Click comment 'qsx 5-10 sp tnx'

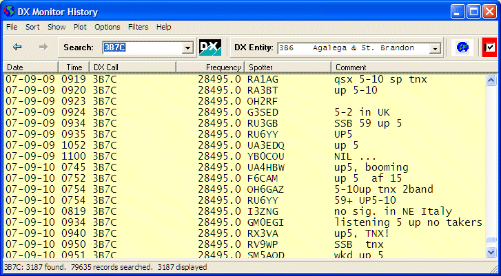pos(380,79)
